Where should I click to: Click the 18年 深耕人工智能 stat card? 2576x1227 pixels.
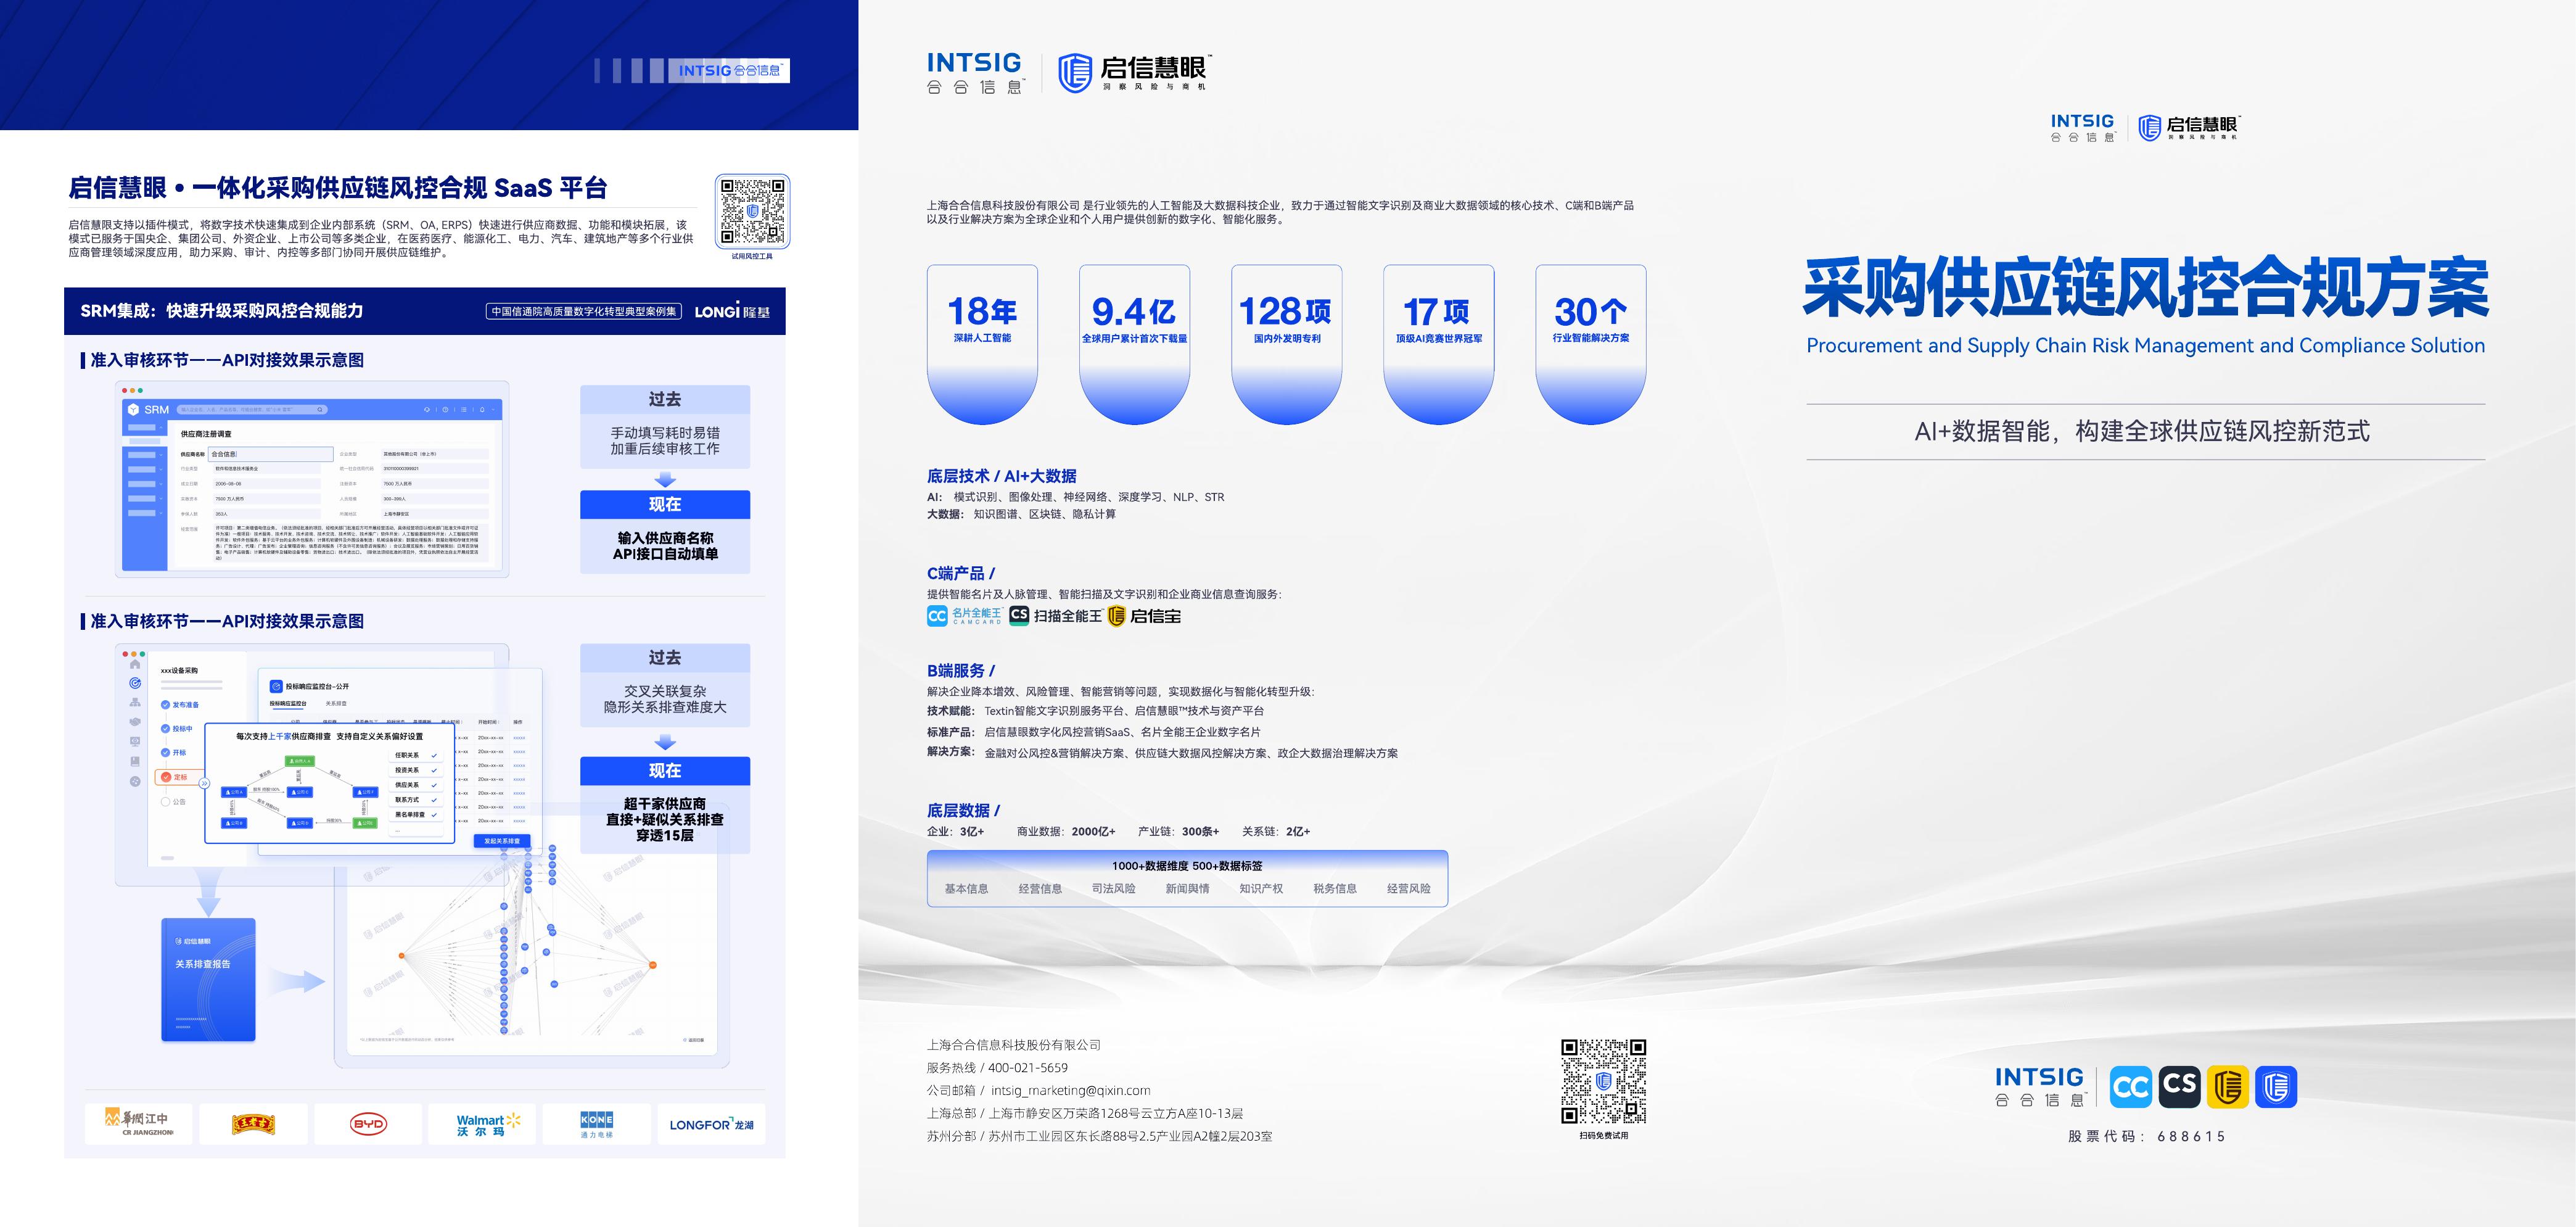(982, 345)
